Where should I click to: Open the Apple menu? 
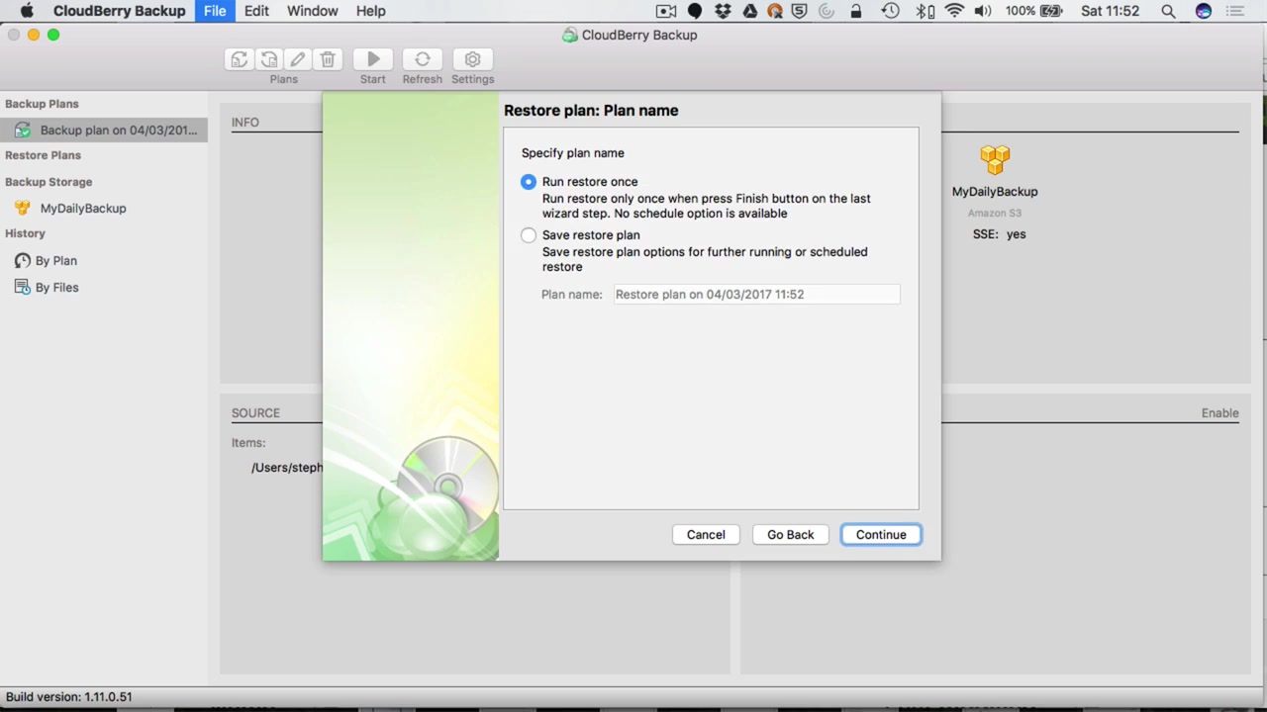pyautogui.click(x=27, y=11)
